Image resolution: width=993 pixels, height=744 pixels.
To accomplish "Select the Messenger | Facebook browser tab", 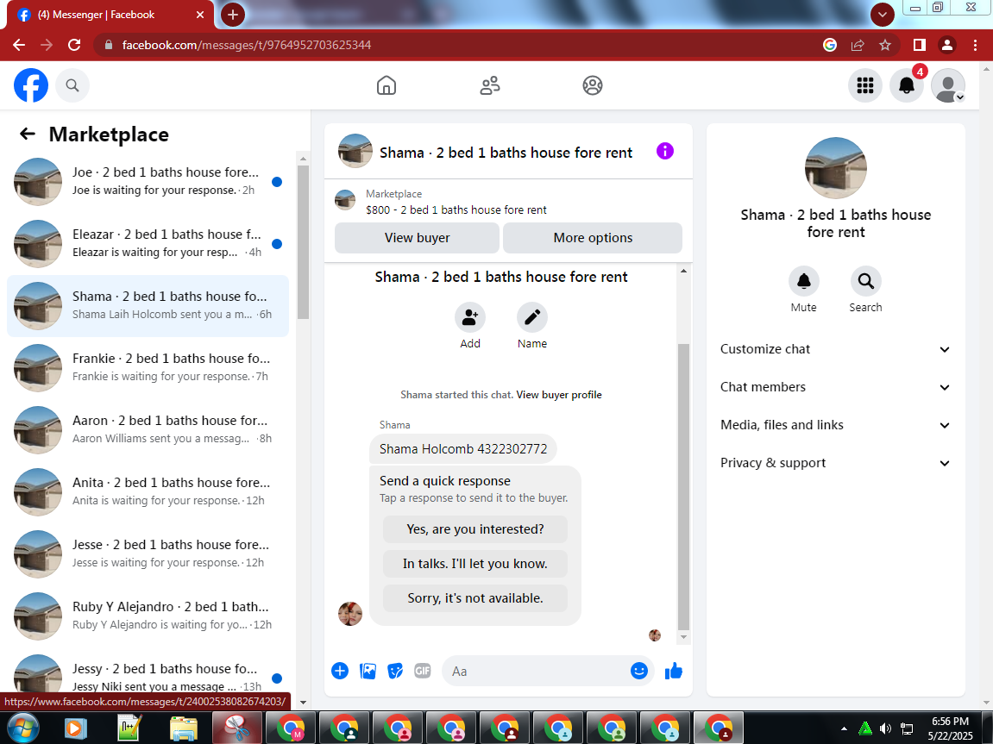I will click(110, 15).
